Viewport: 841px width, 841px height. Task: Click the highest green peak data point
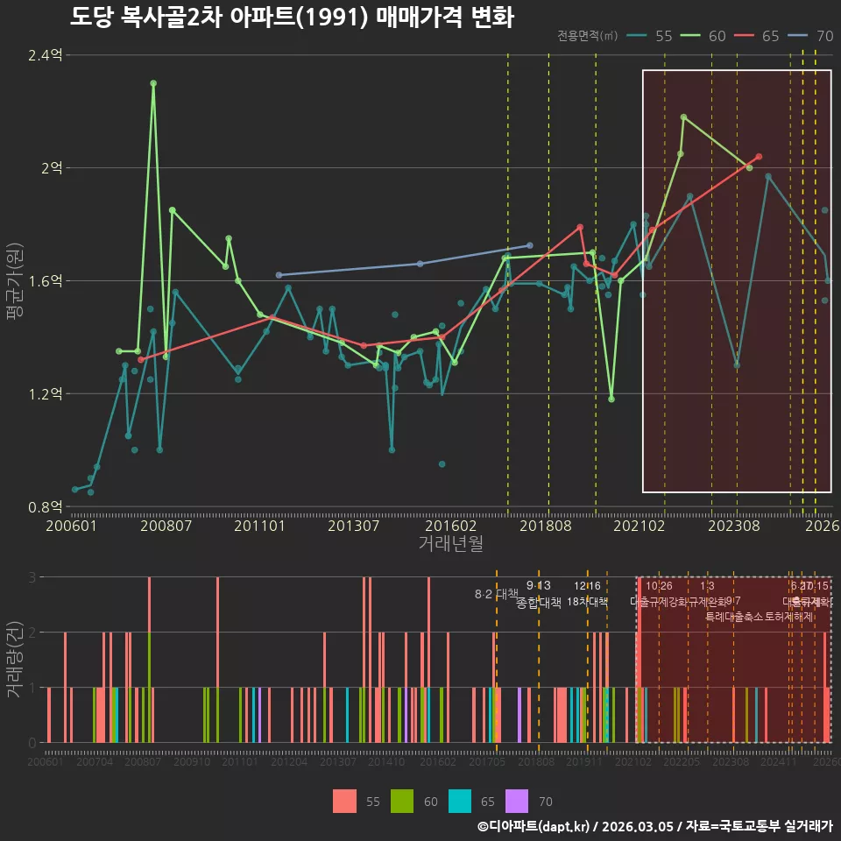click(153, 83)
